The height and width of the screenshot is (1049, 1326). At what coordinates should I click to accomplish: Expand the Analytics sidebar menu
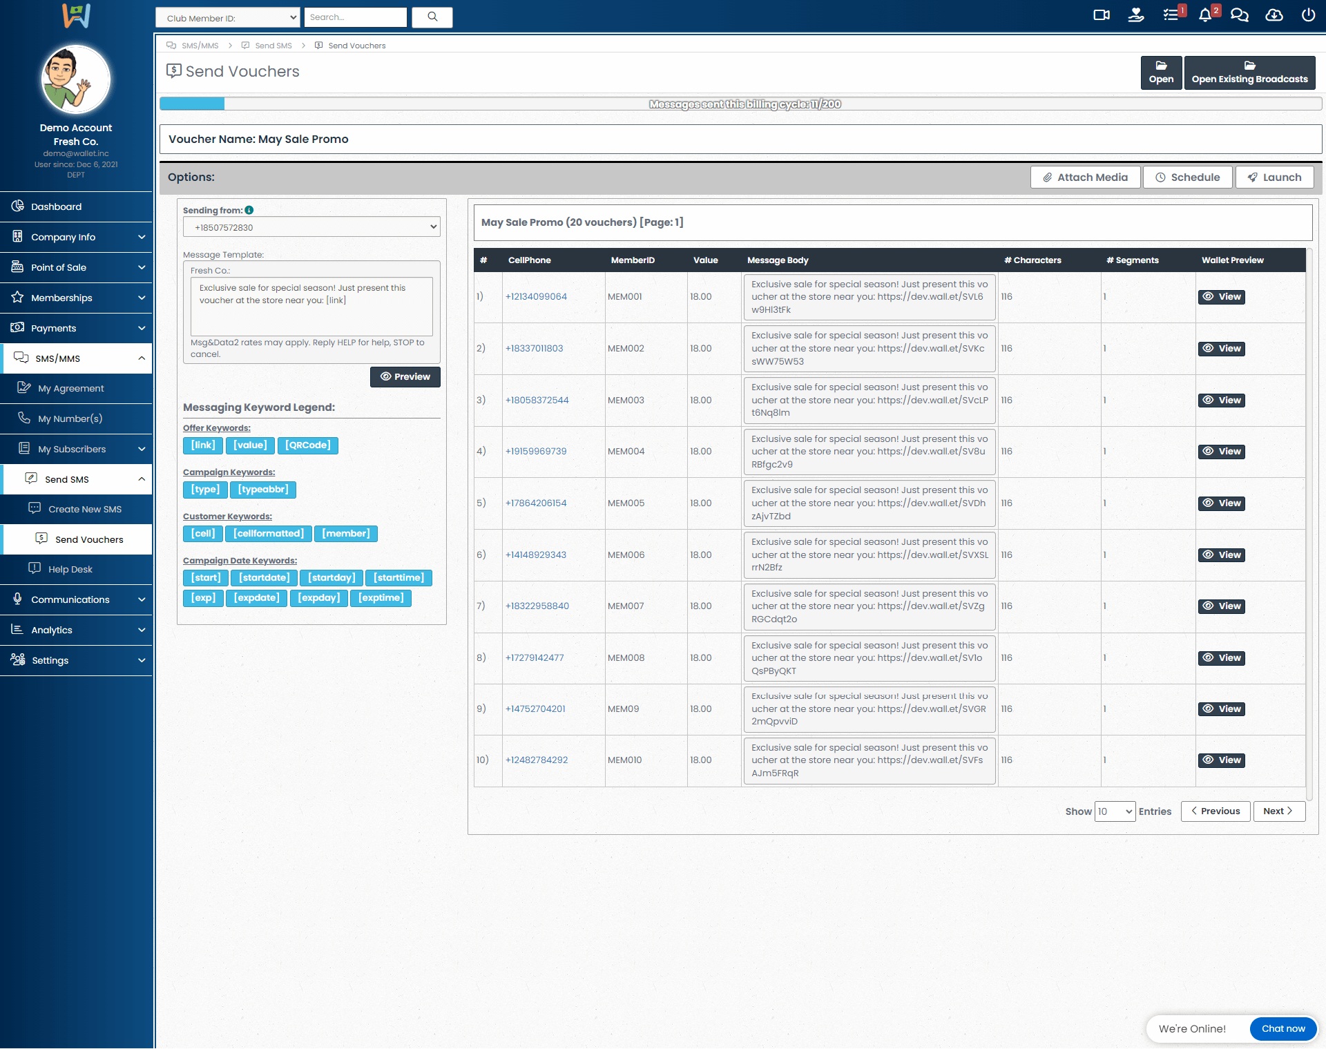point(76,630)
